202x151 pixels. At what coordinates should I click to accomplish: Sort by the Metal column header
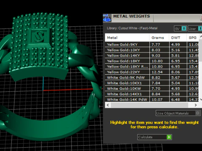(x=127, y=38)
